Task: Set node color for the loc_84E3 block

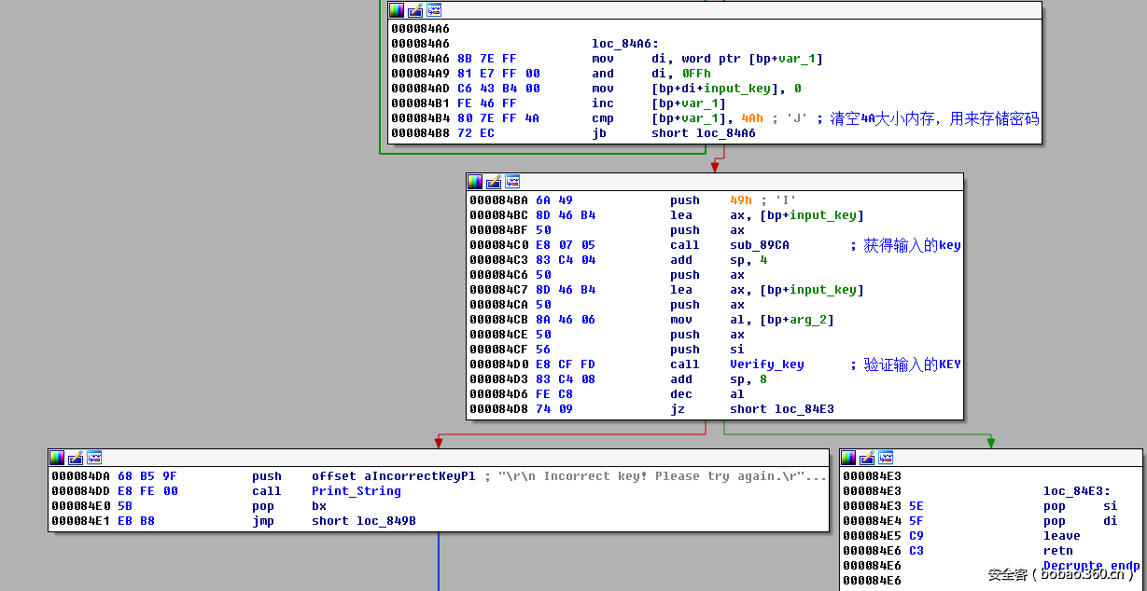Action: coord(848,458)
